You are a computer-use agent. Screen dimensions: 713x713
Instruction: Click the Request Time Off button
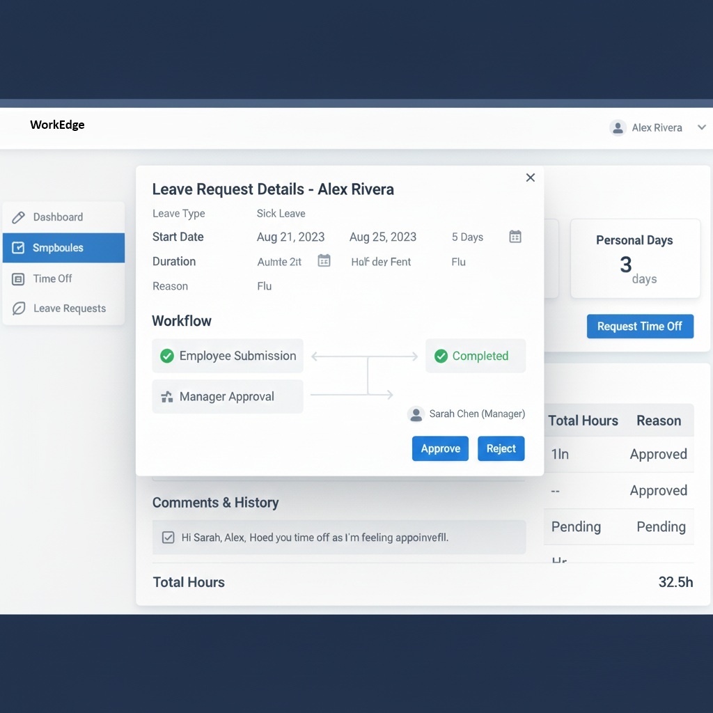click(639, 327)
